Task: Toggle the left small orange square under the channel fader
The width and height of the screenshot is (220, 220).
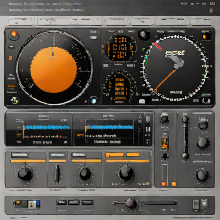Action: 163,184
